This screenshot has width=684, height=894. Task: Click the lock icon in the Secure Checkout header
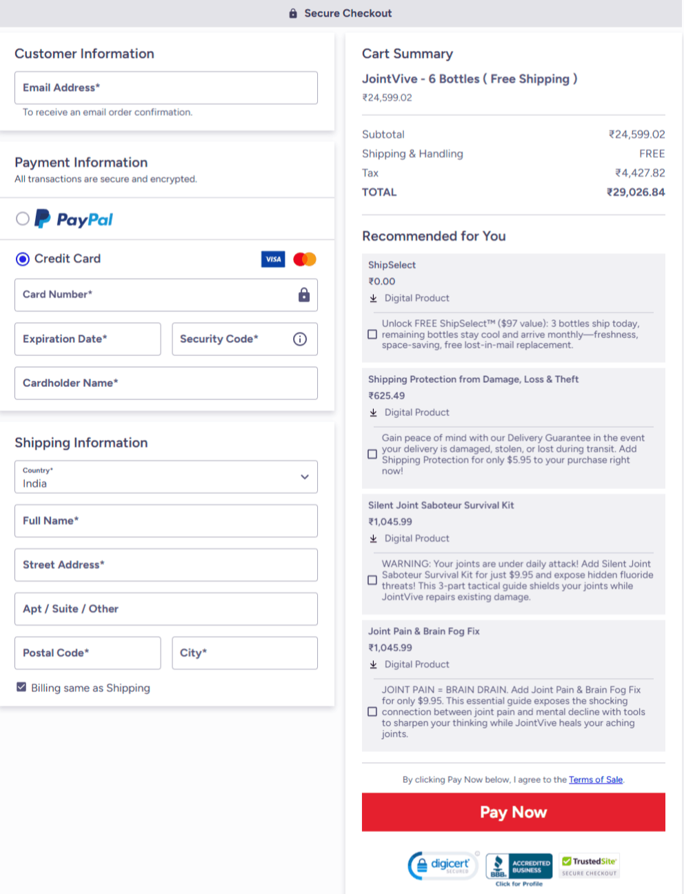pos(293,12)
